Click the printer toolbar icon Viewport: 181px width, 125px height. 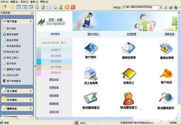(55, 7)
